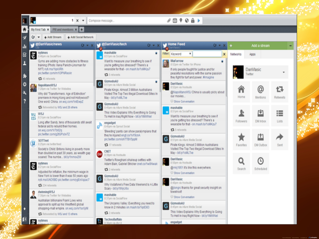Select the Networks tab in Add a stream
Image resolution: width=319 pixels, height=239 pixels.
236,54
